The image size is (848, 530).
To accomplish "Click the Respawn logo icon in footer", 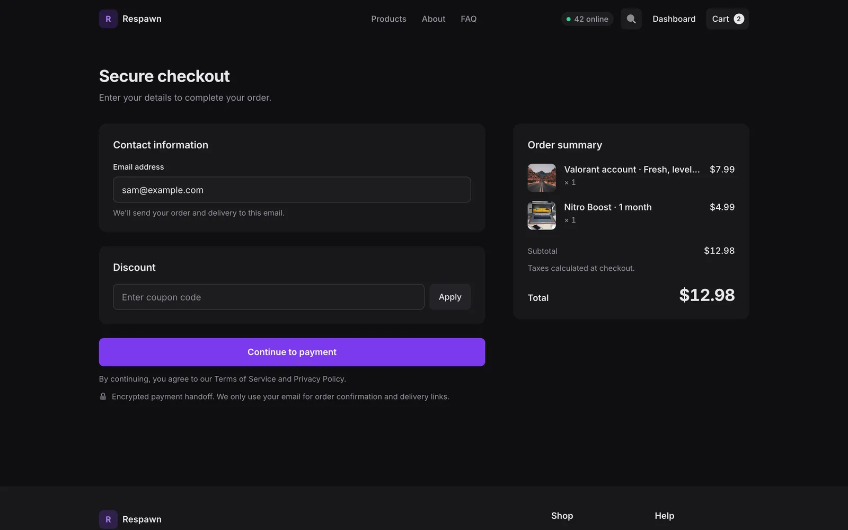I will click(x=108, y=519).
